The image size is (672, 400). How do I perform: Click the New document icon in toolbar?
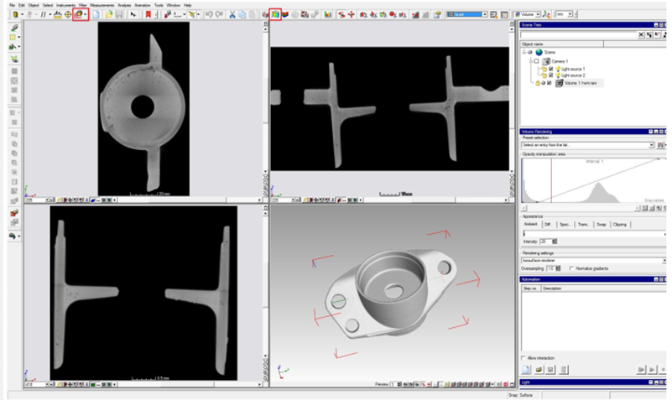(x=97, y=14)
